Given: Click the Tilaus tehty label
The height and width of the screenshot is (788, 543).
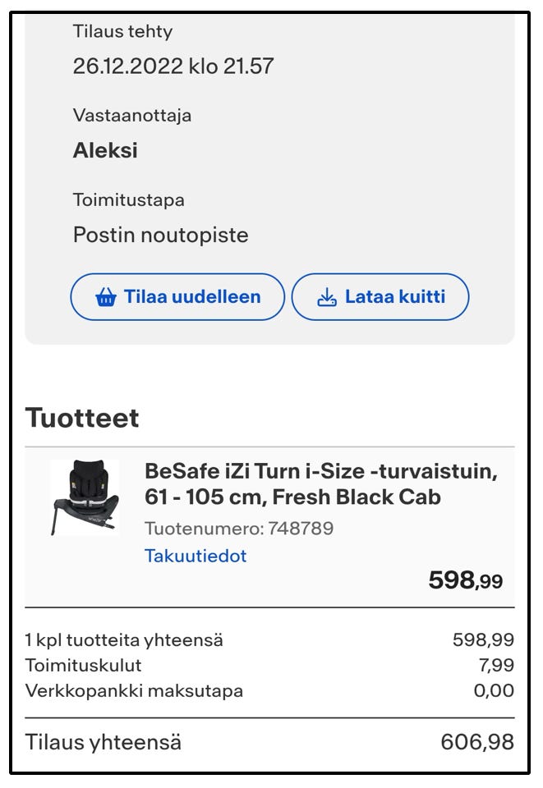Looking at the screenshot, I should (122, 32).
